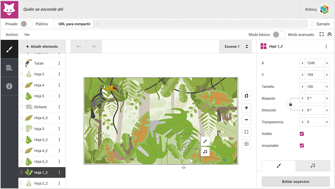Viewport: 335px width, 189px height.
Task: Increase the Y value with right arrow
Action: click(327, 75)
